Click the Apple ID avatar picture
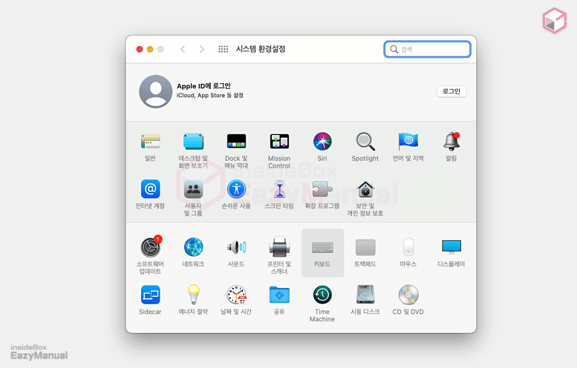This screenshot has width=577, height=368. click(156, 92)
